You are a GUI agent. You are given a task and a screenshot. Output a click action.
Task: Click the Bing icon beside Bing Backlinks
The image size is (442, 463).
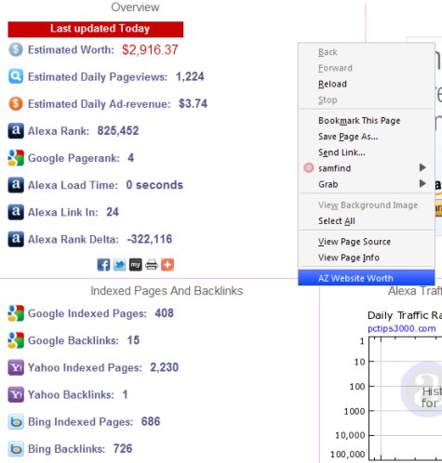click(16, 449)
